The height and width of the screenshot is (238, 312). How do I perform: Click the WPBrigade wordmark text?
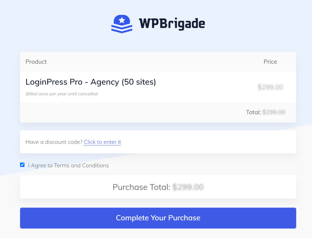(x=172, y=24)
